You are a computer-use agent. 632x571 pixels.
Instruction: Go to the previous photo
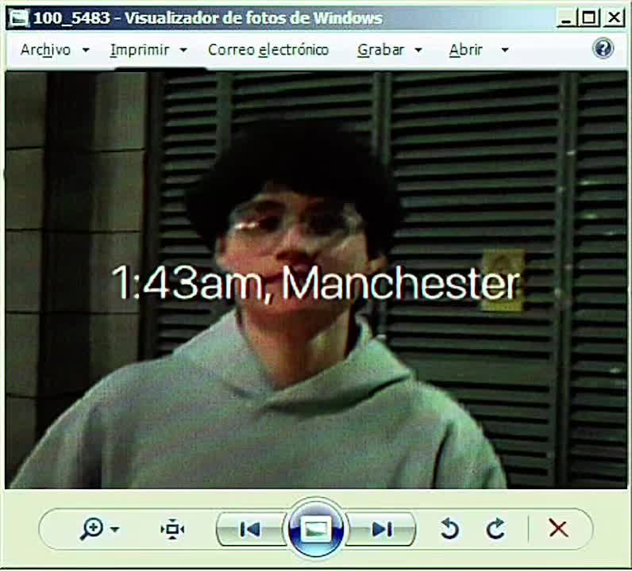pos(250,529)
